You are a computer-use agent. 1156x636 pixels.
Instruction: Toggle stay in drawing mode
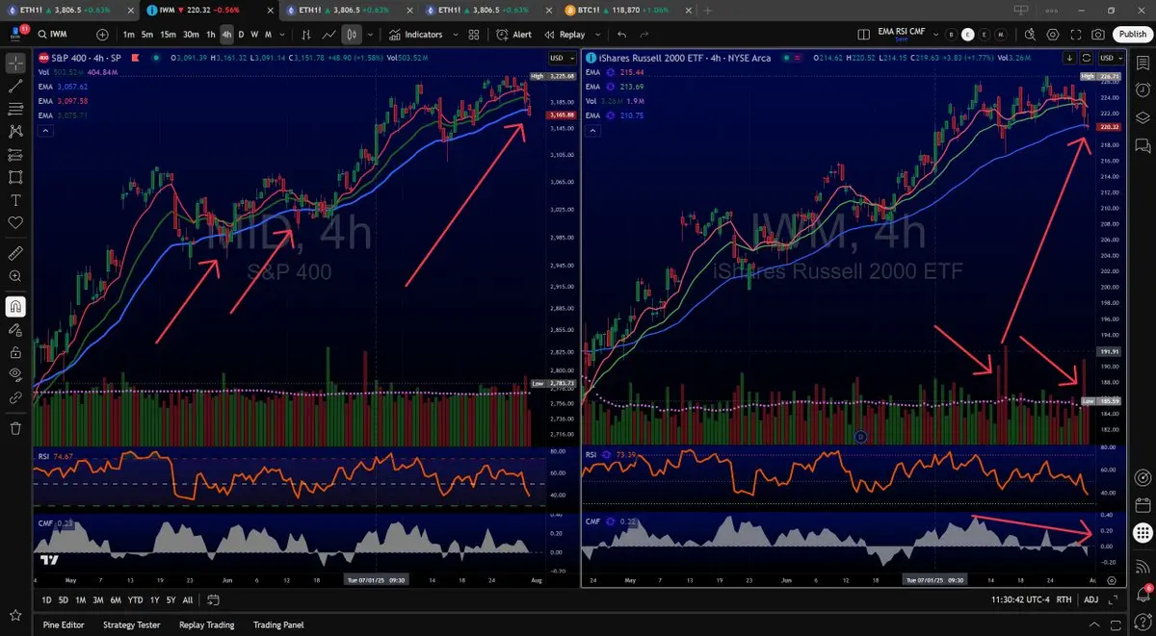pos(15,330)
